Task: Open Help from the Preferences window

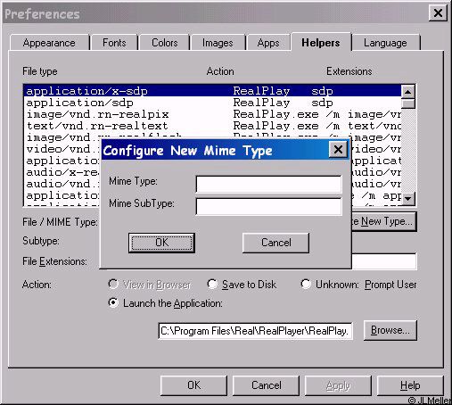Action: coord(410,385)
